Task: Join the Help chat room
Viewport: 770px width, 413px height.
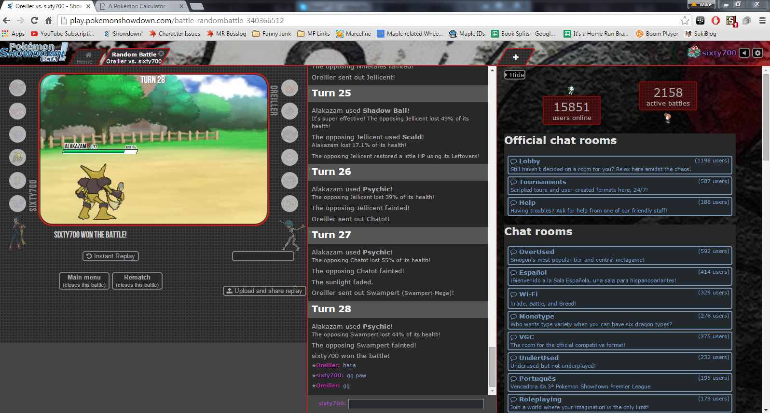Action: [x=619, y=206]
